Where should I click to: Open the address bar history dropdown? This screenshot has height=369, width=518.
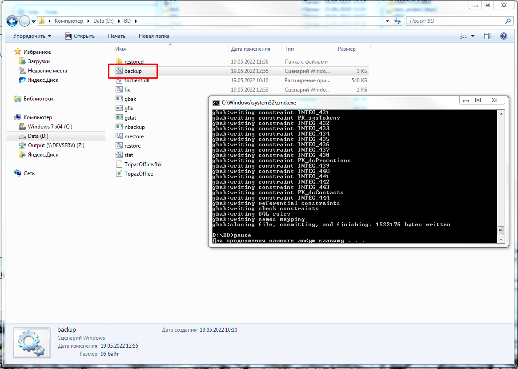387,21
